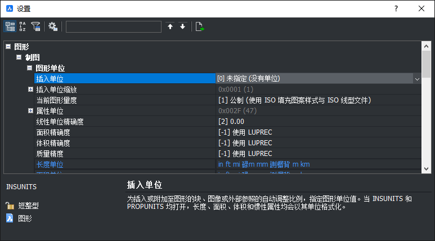Open the 插入单位 value dropdown
Screen dimensions: 435x241
pos(416,79)
